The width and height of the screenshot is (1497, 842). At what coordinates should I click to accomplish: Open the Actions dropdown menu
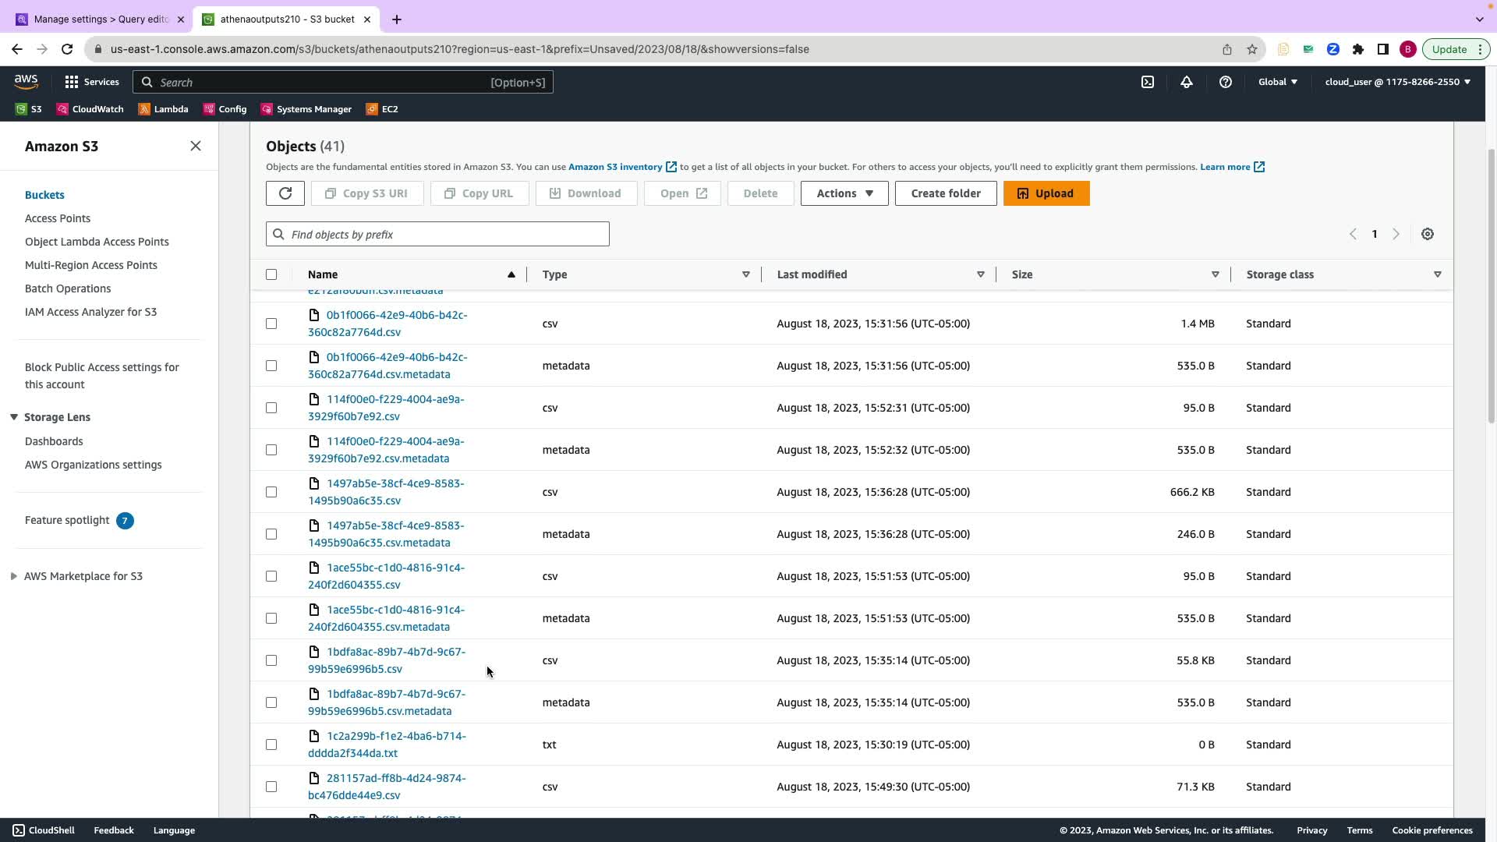844,193
